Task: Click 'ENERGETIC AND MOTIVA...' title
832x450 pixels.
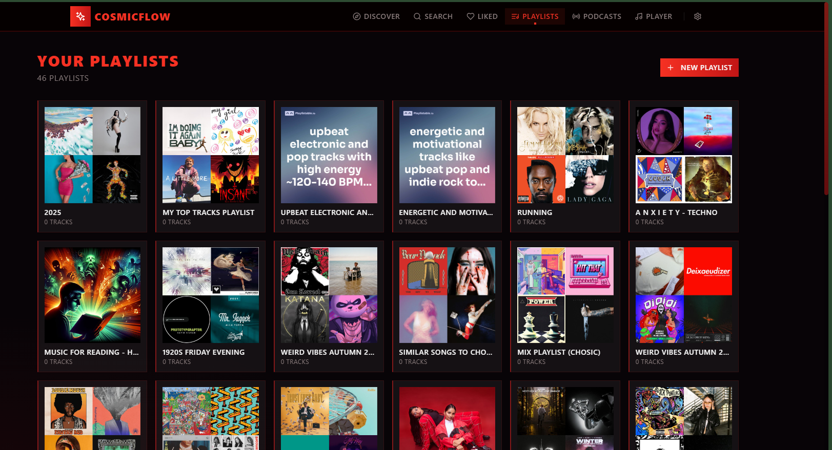Action: (x=446, y=212)
